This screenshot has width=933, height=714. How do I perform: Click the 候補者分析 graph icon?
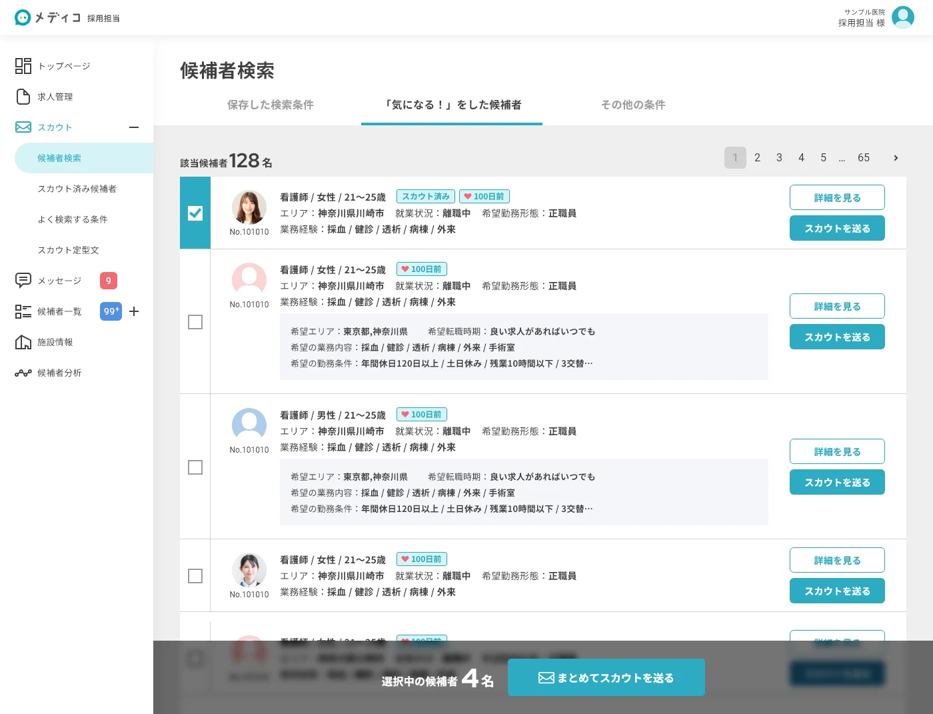(x=23, y=373)
